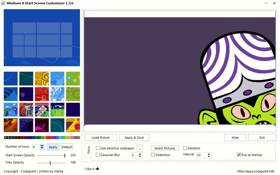Reset rows with the Default button
The height and width of the screenshot is (175, 280).
(67, 147)
